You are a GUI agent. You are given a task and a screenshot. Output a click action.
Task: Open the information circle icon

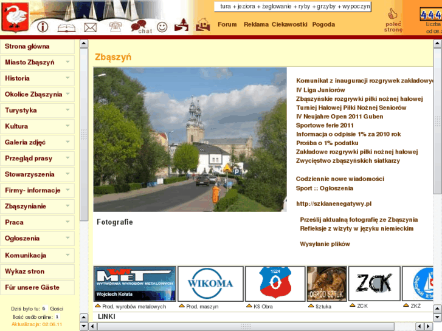[43, 27]
